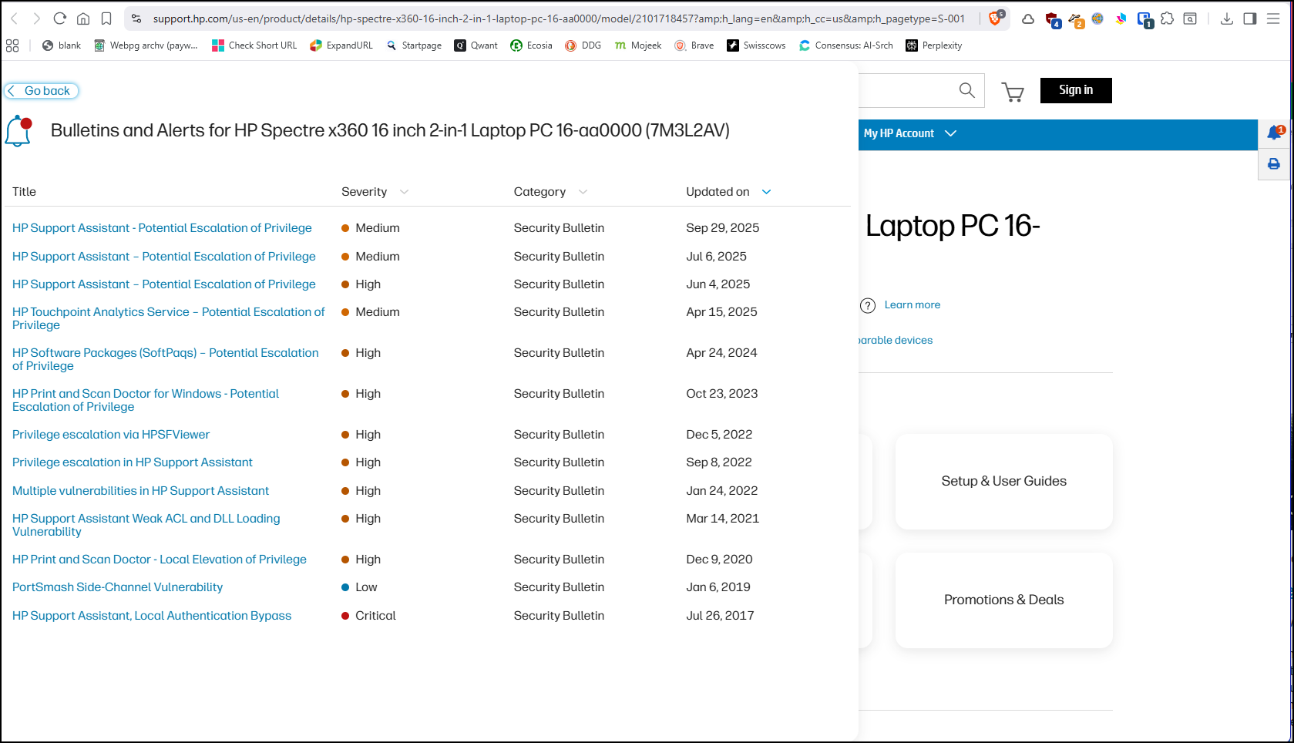Image resolution: width=1294 pixels, height=743 pixels.
Task: Click the browser home icon
Action: point(83,18)
